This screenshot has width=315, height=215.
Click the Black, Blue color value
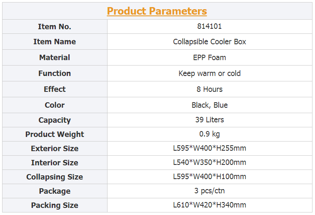209,105
